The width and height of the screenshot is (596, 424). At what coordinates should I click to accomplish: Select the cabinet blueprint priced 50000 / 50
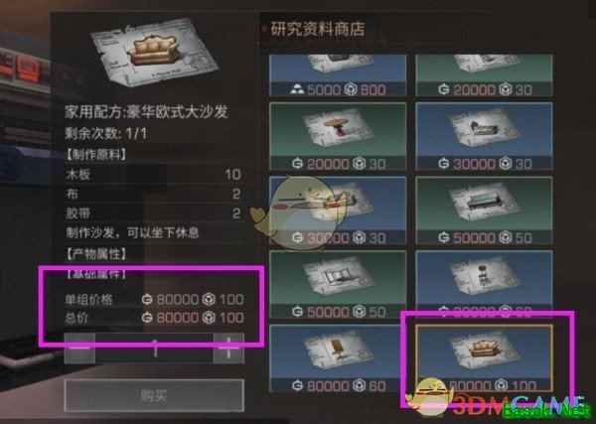pyautogui.click(x=338, y=284)
